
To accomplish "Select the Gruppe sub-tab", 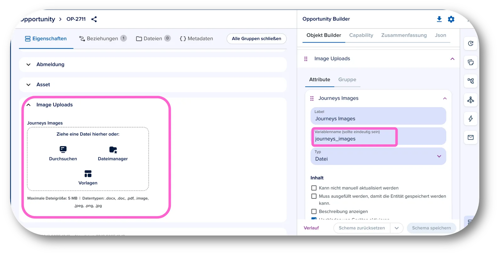I will pos(347,80).
